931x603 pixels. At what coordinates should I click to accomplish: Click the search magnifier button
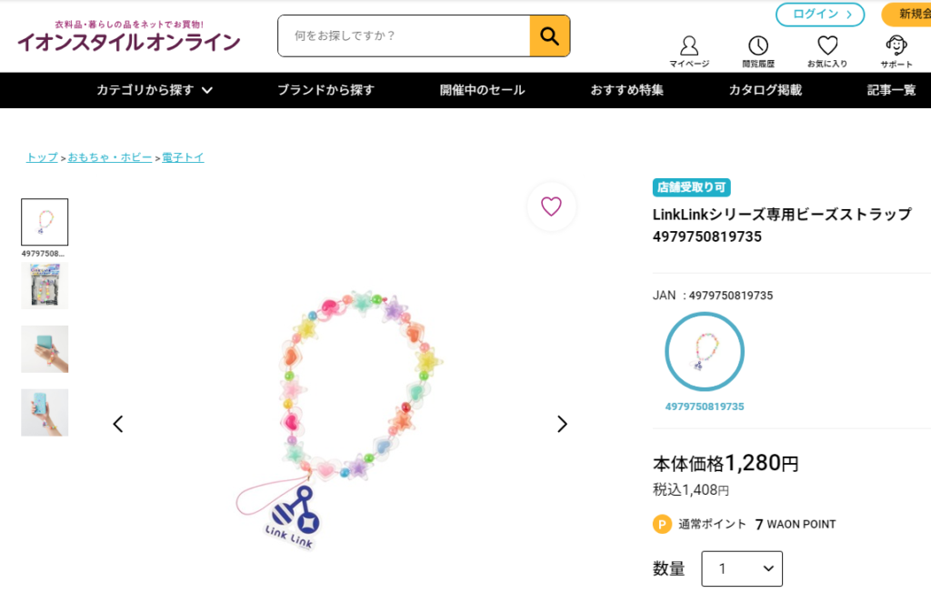pos(549,36)
